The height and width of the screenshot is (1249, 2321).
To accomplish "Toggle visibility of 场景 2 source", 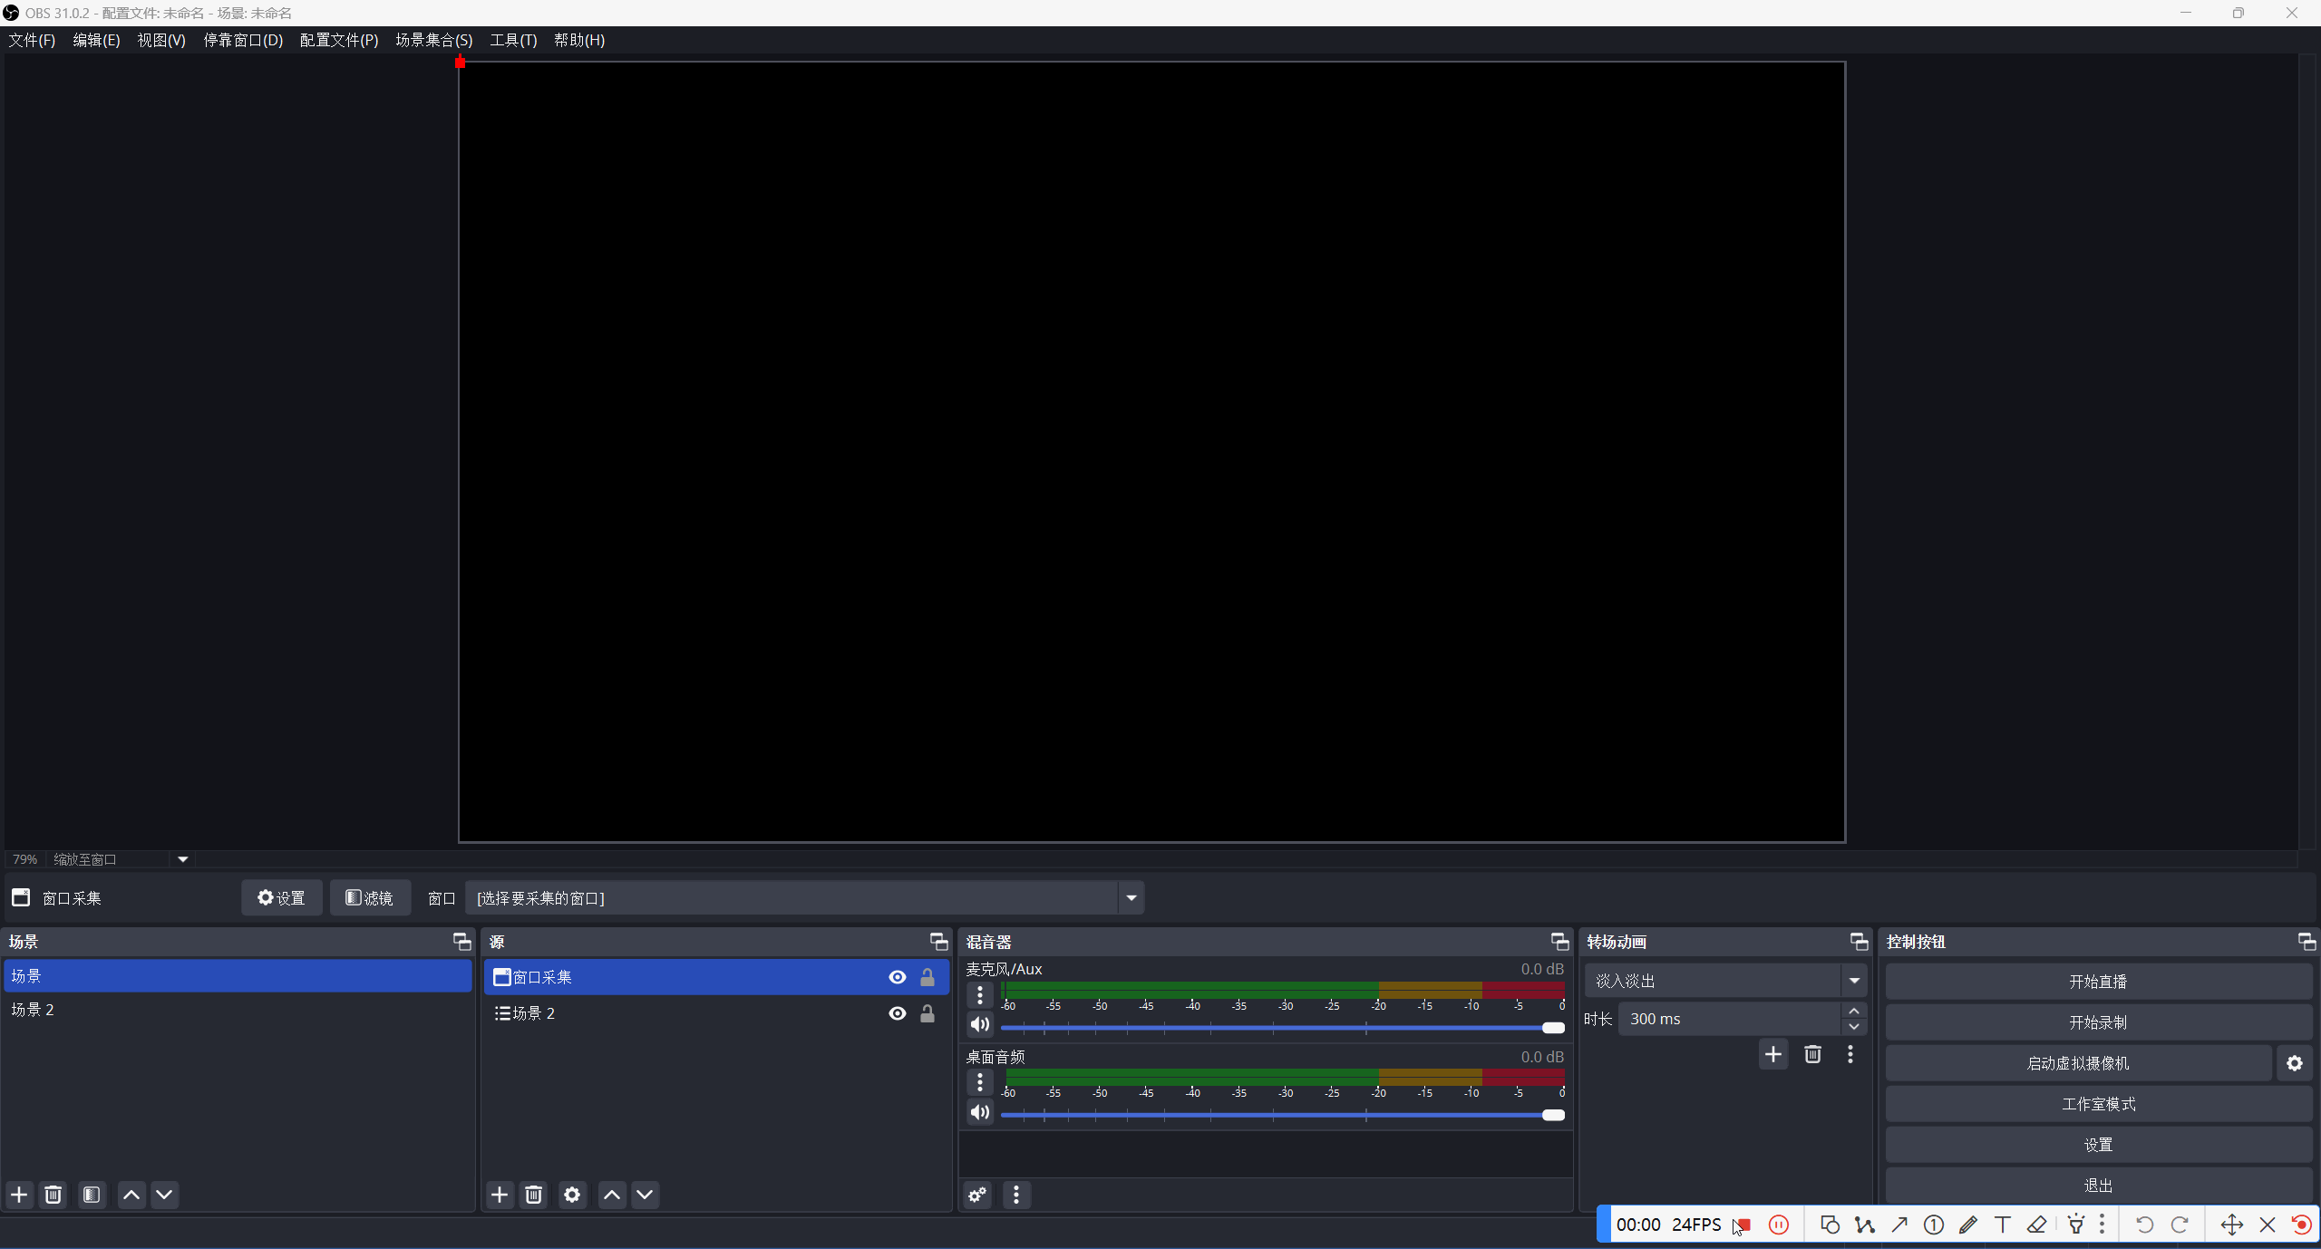I will pos(898,1013).
